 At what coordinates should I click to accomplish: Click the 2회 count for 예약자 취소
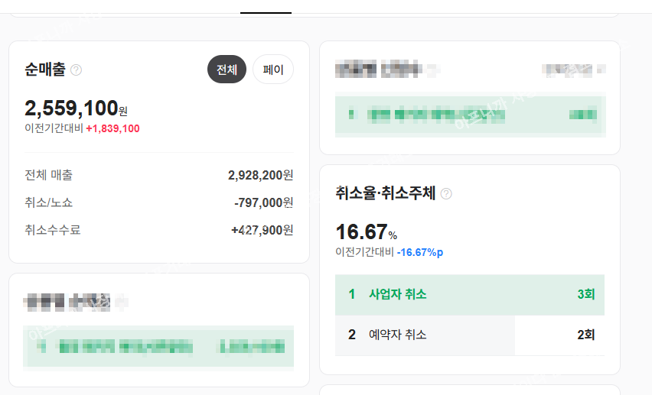[586, 335]
